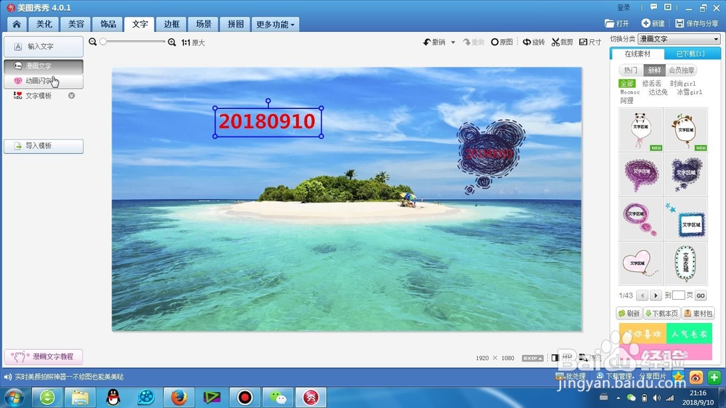Filter materials by 时尚girl
Screen dimensions: 726x408
click(x=683, y=83)
